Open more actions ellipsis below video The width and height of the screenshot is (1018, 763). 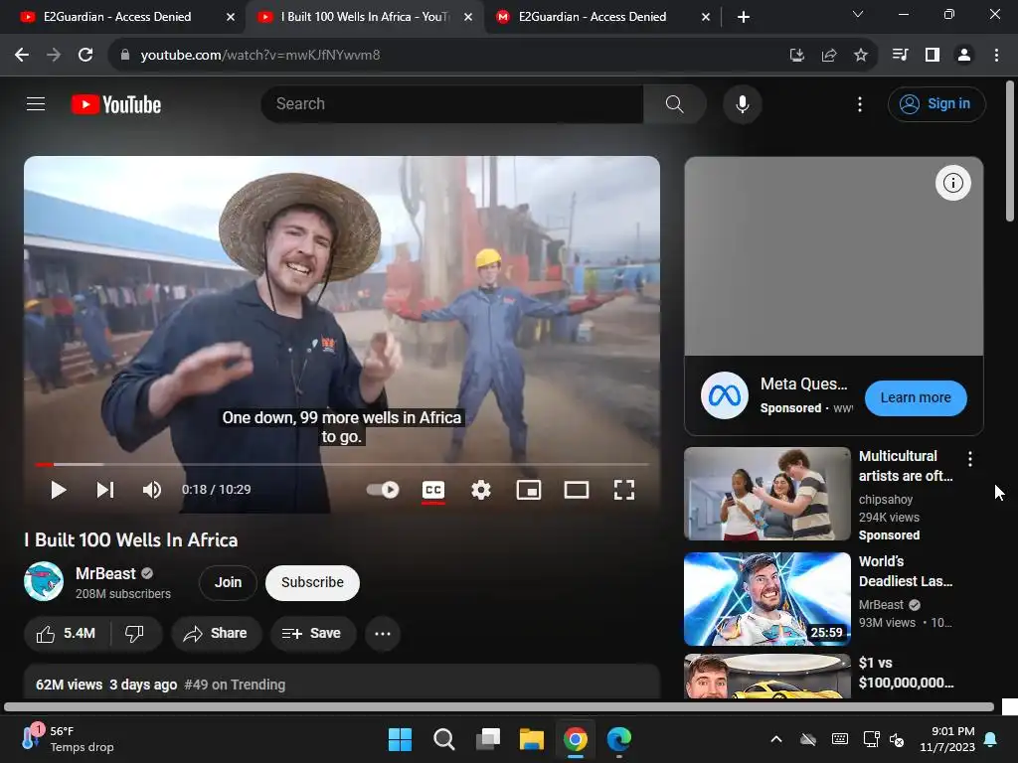tap(383, 633)
